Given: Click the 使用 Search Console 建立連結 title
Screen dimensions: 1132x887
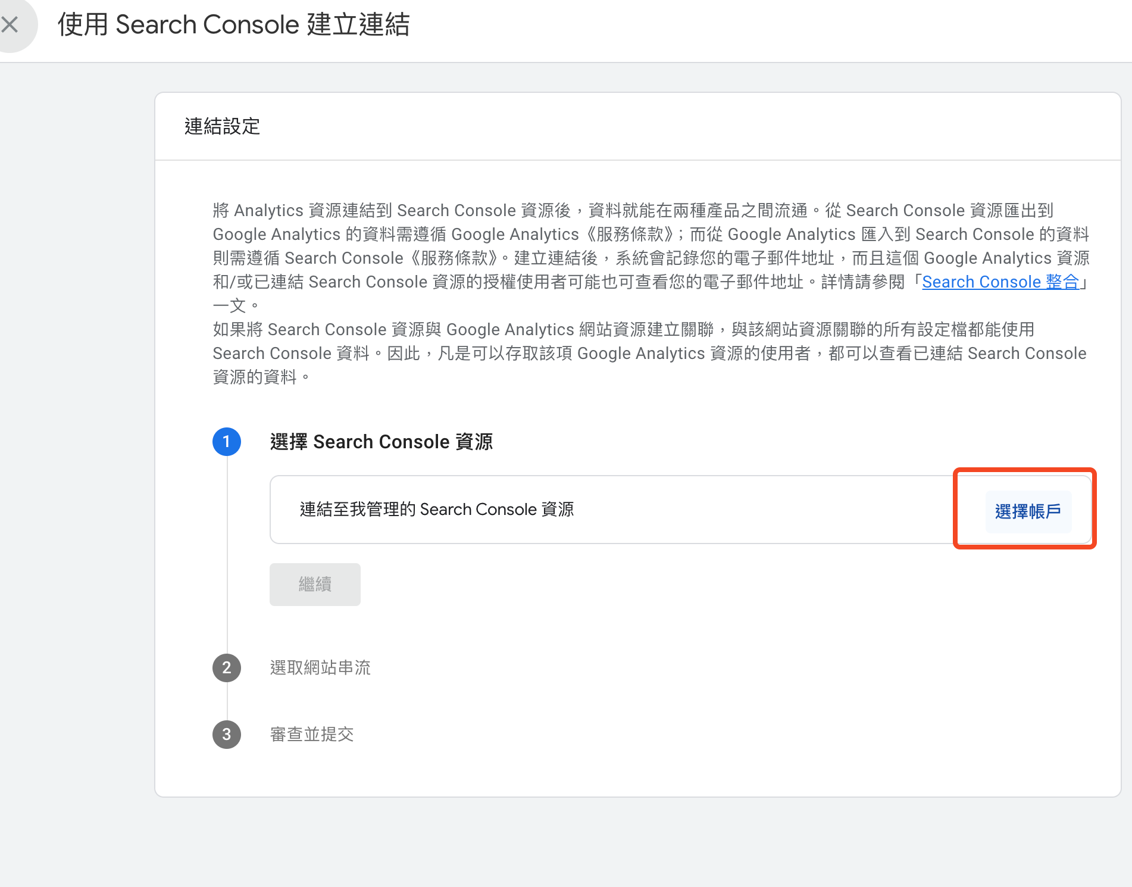Looking at the screenshot, I should [234, 25].
